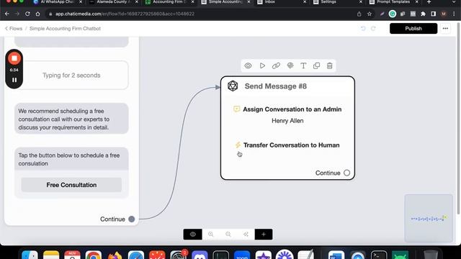Click the address bar URL
Viewport: 461px width, 259px height.
(125, 14)
